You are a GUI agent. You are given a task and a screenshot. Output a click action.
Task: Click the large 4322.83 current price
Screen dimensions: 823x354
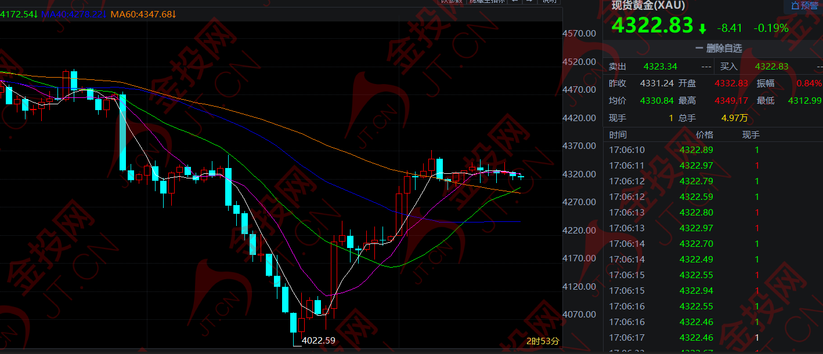(x=652, y=26)
